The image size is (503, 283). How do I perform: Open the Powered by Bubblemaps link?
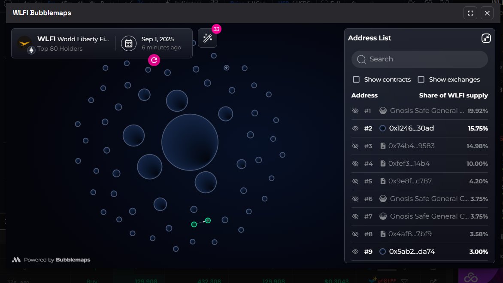(x=52, y=260)
